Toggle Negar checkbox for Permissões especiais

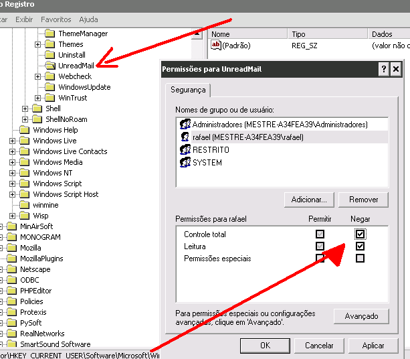pyautogui.click(x=361, y=259)
